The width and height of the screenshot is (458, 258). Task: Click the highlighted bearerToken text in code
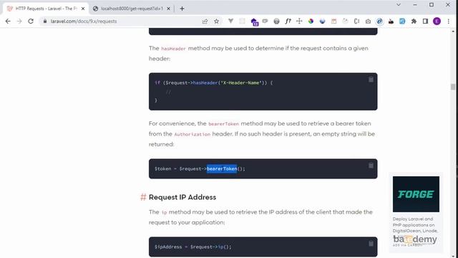pos(222,169)
